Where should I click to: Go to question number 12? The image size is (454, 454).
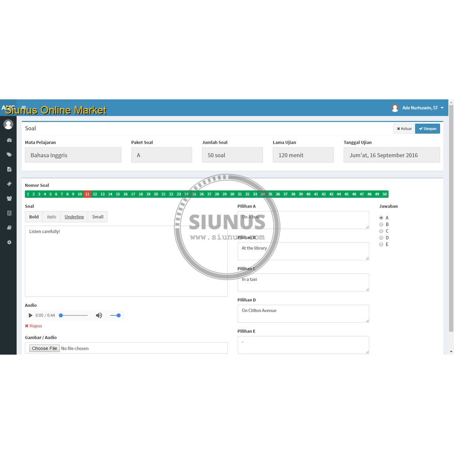coord(95,194)
